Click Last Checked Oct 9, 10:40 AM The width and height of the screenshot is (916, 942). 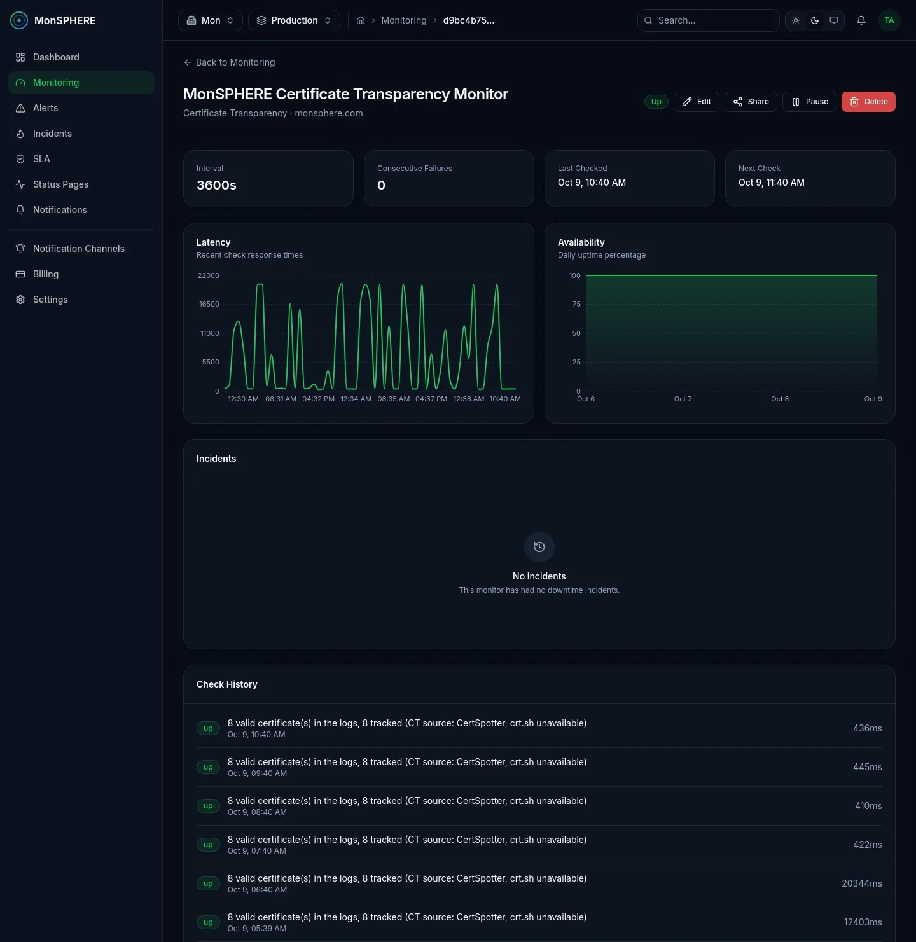[592, 183]
